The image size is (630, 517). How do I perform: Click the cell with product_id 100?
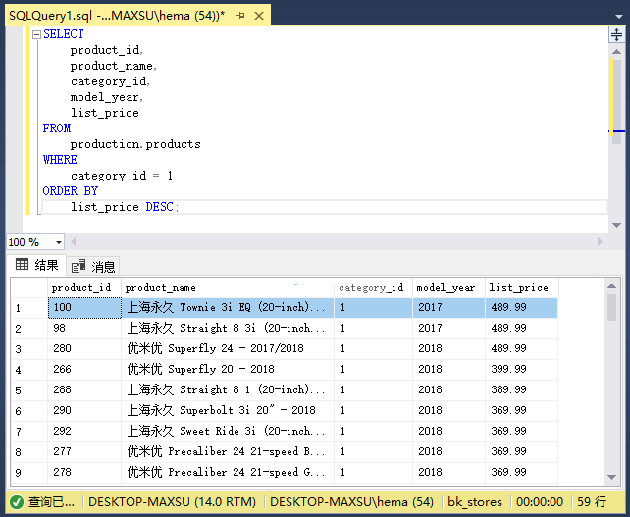84,308
